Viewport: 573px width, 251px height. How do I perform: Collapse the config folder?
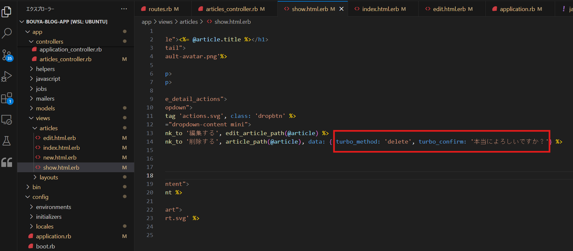click(28, 197)
